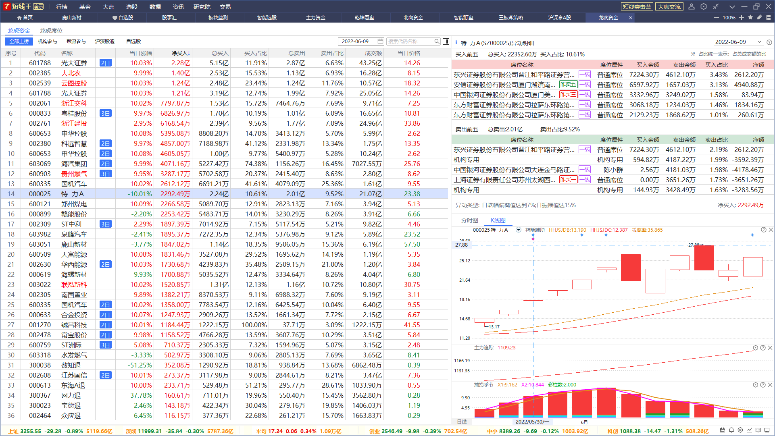Click the home icon of 首页 tab
The height and width of the screenshot is (436, 775).
point(19,18)
